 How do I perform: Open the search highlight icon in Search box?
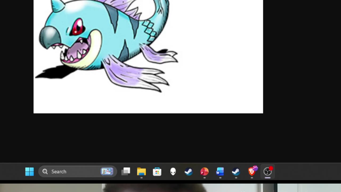[107, 171]
